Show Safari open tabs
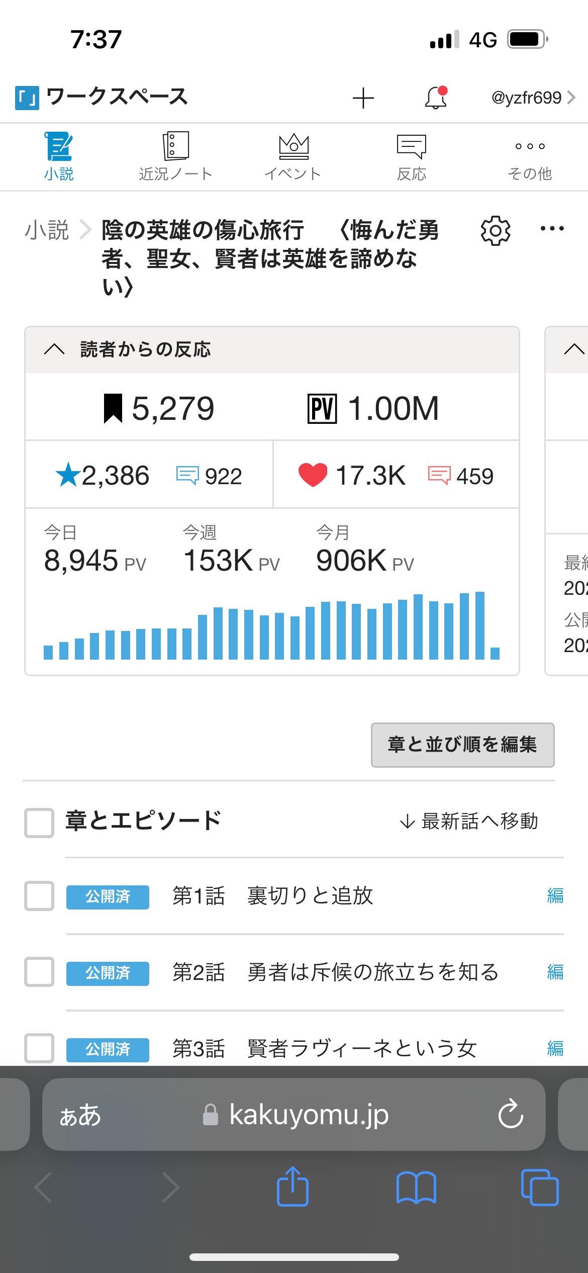588x1273 pixels. tap(540, 1188)
